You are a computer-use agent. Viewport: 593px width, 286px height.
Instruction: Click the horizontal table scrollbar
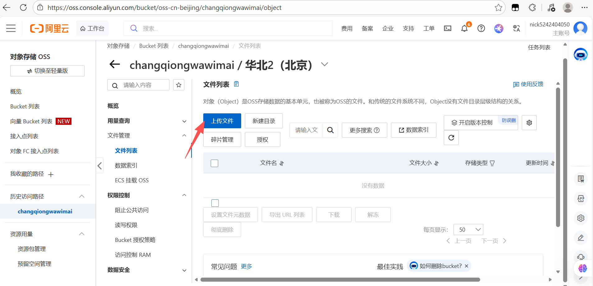pyautogui.click(x=340, y=279)
